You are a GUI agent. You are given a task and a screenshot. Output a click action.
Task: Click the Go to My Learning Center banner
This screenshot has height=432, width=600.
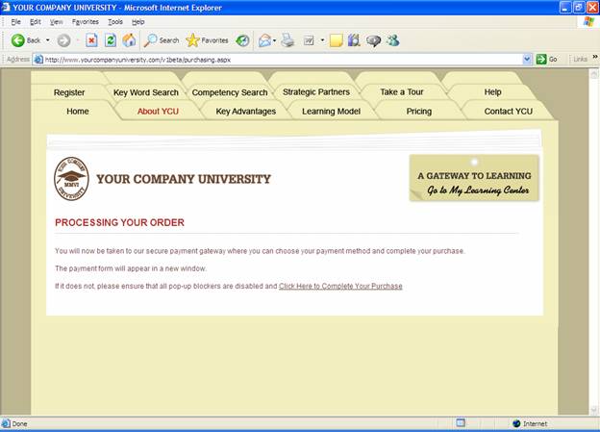474,178
